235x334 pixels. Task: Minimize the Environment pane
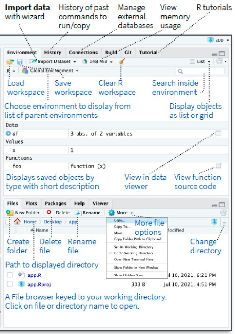click(x=214, y=54)
